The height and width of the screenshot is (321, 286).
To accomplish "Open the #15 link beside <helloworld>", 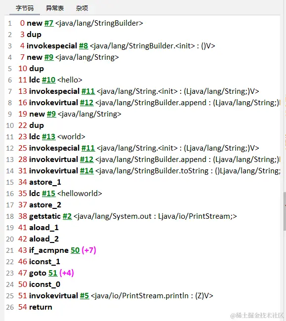I will tap(48, 194).
